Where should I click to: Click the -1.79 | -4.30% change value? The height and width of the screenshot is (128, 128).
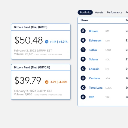[x=58, y=82]
